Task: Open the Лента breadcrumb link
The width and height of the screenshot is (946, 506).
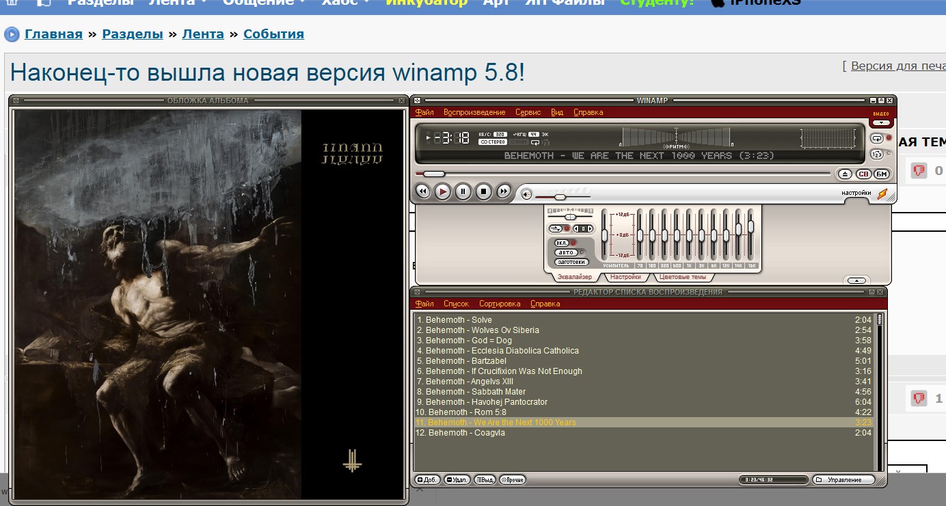Action: click(203, 34)
